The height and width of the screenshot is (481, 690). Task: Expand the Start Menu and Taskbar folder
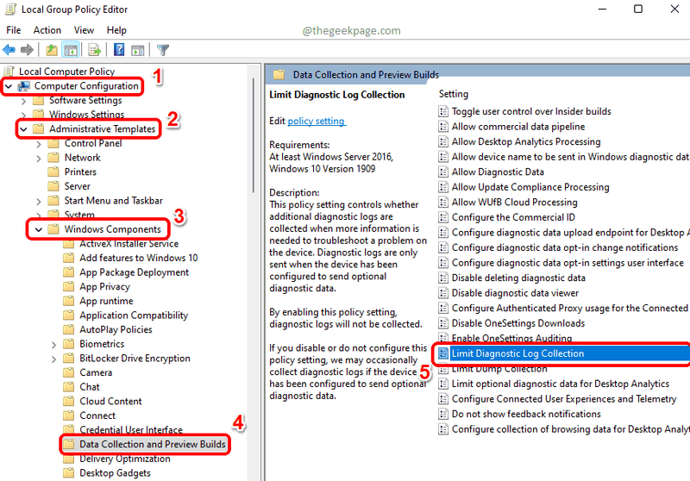(x=39, y=202)
